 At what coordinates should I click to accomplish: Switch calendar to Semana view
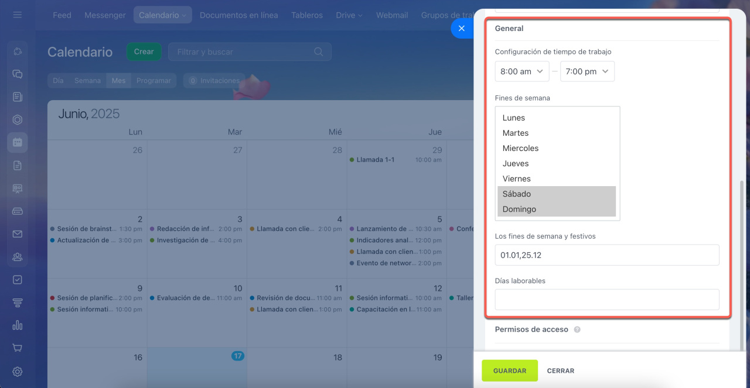(88, 81)
